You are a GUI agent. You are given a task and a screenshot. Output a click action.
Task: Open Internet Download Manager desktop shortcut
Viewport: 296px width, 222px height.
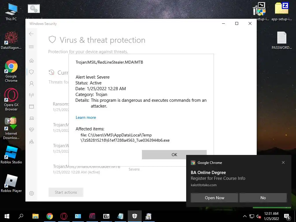[11, 128]
